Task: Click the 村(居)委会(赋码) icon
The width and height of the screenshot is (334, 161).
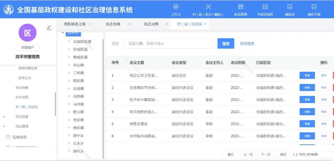Action: click(208, 7)
